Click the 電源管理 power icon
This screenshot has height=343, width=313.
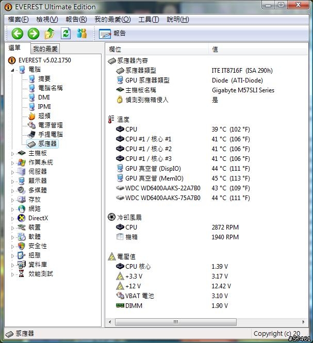(x=31, y=125)
